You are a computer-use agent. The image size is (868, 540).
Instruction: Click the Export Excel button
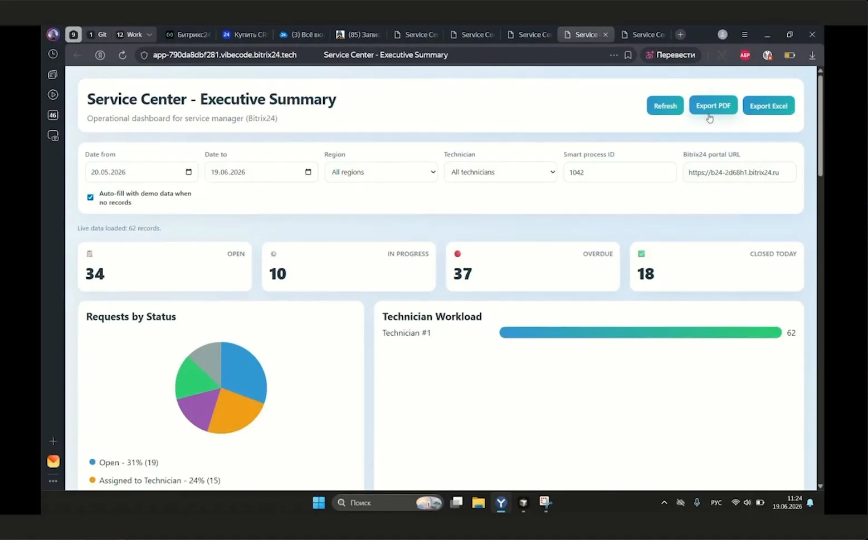pyautogui.click(x=768, y=106)
